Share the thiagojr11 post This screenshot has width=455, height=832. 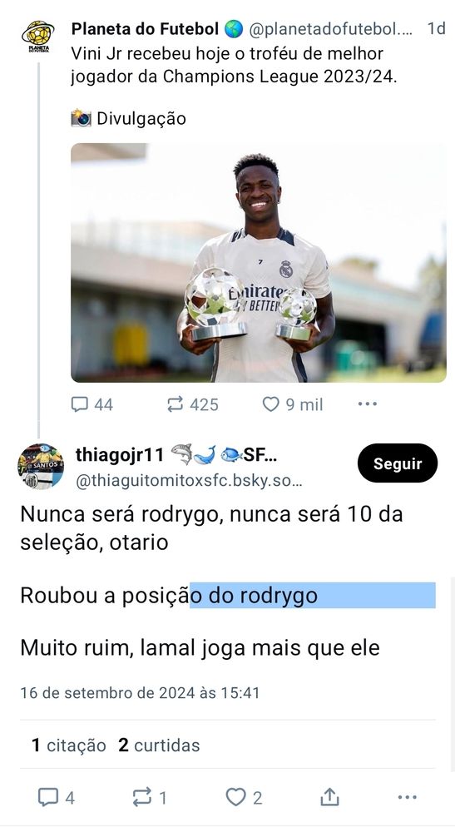[x=329, y=797]
